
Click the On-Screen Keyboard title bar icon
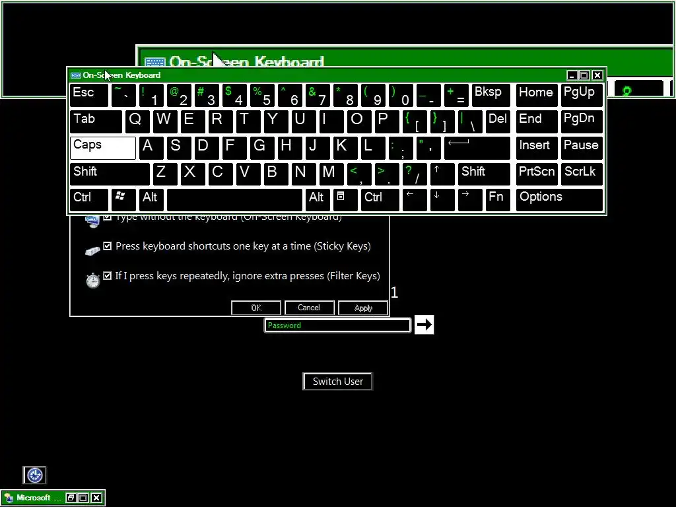coord(76,75)
